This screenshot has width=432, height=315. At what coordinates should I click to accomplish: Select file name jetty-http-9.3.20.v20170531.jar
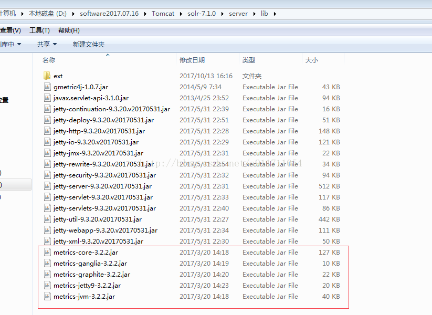tap(99, 131)
